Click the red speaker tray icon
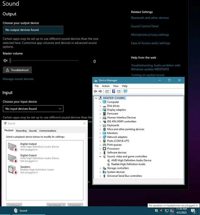 tap(161, 210)
